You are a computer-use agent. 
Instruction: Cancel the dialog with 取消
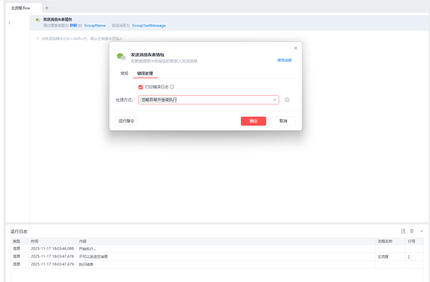pos(283,121)
